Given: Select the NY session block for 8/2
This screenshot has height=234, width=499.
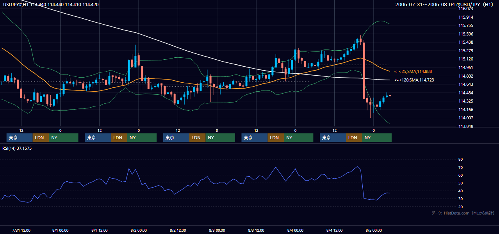Looking at the screenshot, I should (x=220, y=138).
